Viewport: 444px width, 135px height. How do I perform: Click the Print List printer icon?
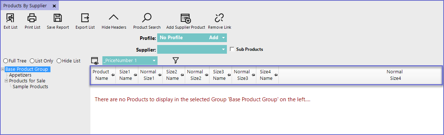32,18
